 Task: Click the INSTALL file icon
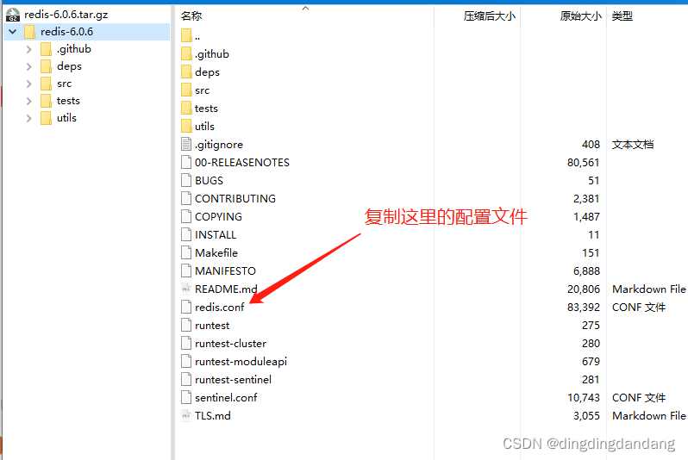[x=186, y=234]
